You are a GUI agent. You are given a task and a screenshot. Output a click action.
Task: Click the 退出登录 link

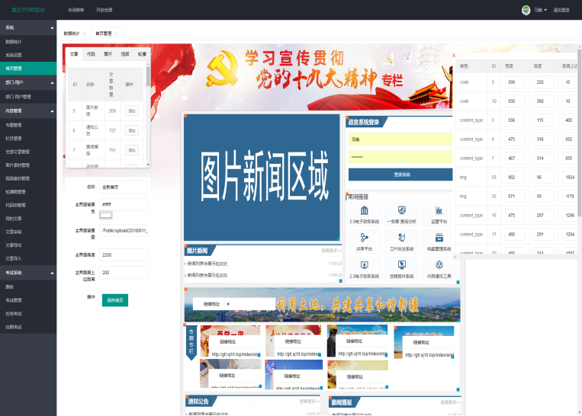tap(561, 10)
